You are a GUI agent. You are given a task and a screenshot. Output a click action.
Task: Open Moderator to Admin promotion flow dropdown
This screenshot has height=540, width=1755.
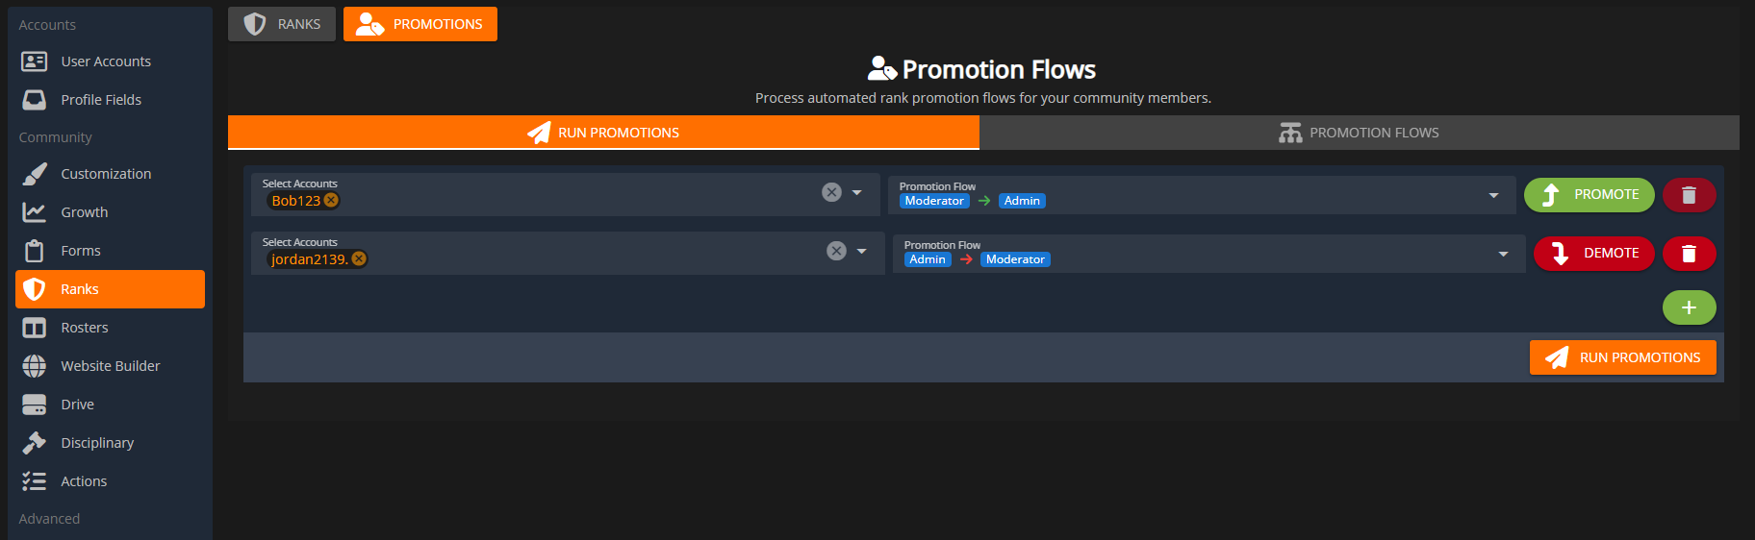pyautogui.click(x=1493, y=195)
